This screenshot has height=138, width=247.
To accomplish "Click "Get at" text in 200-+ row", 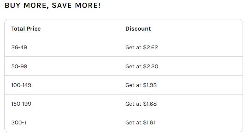I will 133,122.
